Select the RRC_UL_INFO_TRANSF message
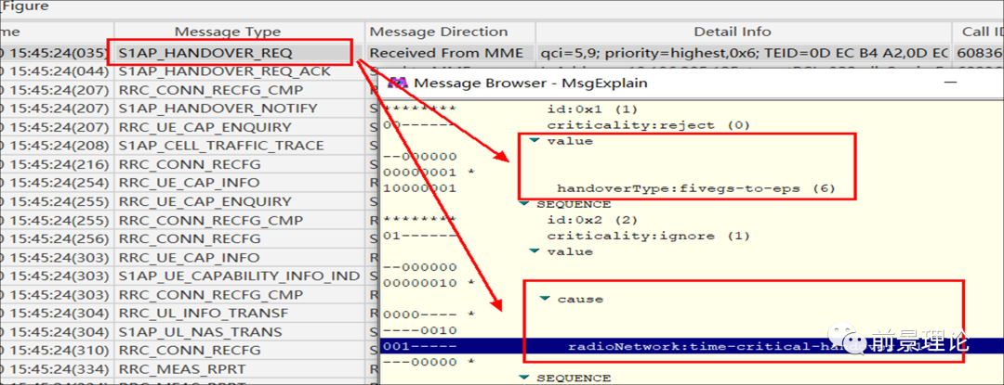Viewport: 1004px width, 385px height. [x=203, y=313]
